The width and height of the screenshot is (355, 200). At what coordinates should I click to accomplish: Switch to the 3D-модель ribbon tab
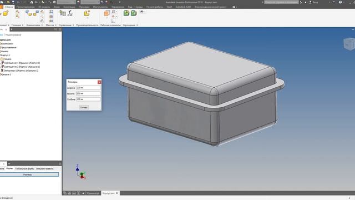44,7
